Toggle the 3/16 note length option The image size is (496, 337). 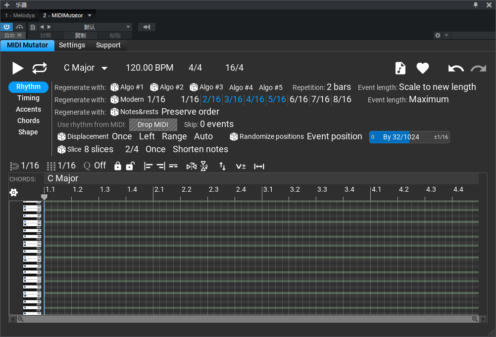[x=233, y=99]
